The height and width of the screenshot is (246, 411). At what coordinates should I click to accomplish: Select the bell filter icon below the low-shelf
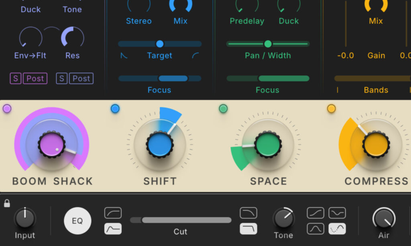113,229
